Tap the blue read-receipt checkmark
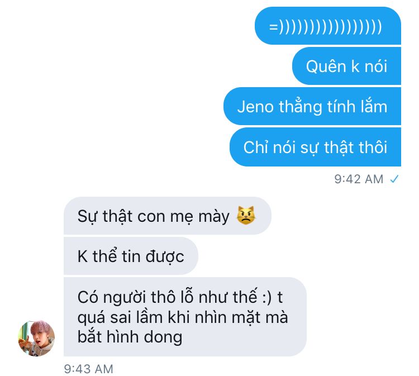This screenshot has height=376, width=419. point(394,179)
